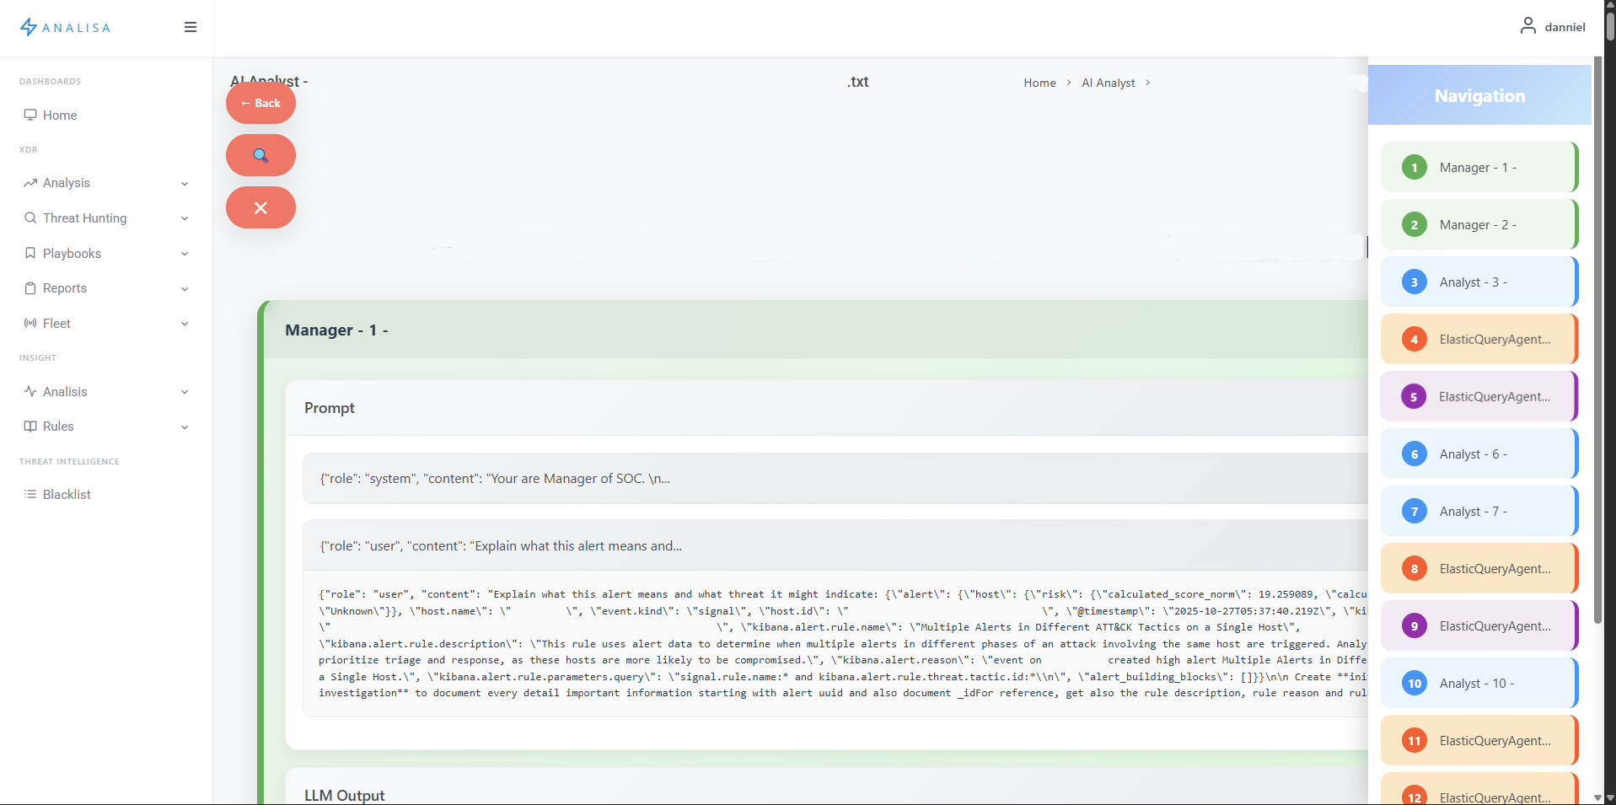Click the Rules book icon
1616x805 pixels.
tap(30, 427)
